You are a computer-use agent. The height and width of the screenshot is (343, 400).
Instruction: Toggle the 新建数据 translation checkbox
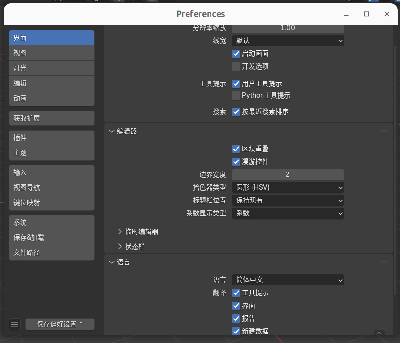(x=236, y=331)
